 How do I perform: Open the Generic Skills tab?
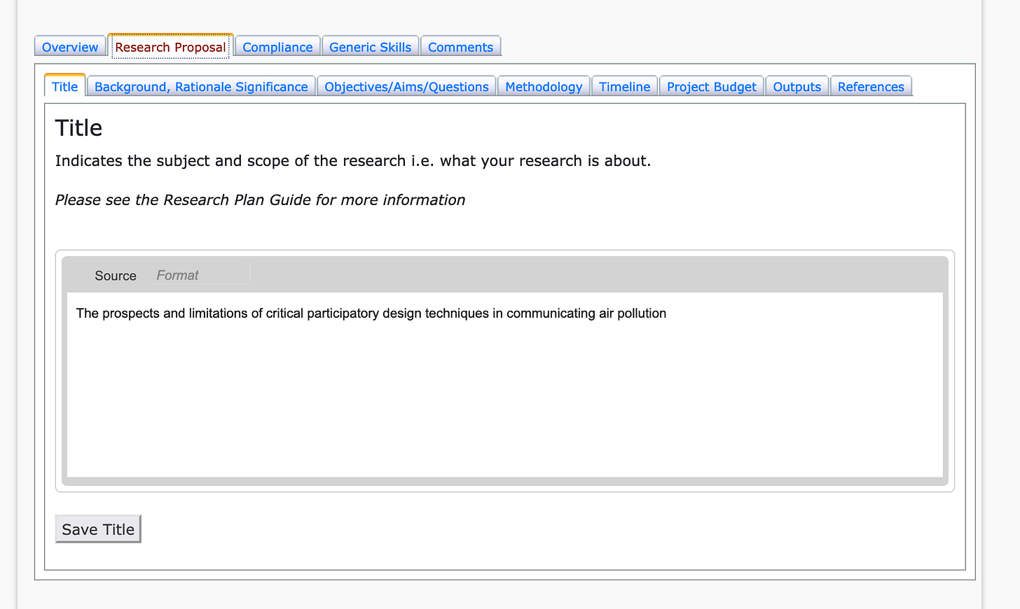370,46
